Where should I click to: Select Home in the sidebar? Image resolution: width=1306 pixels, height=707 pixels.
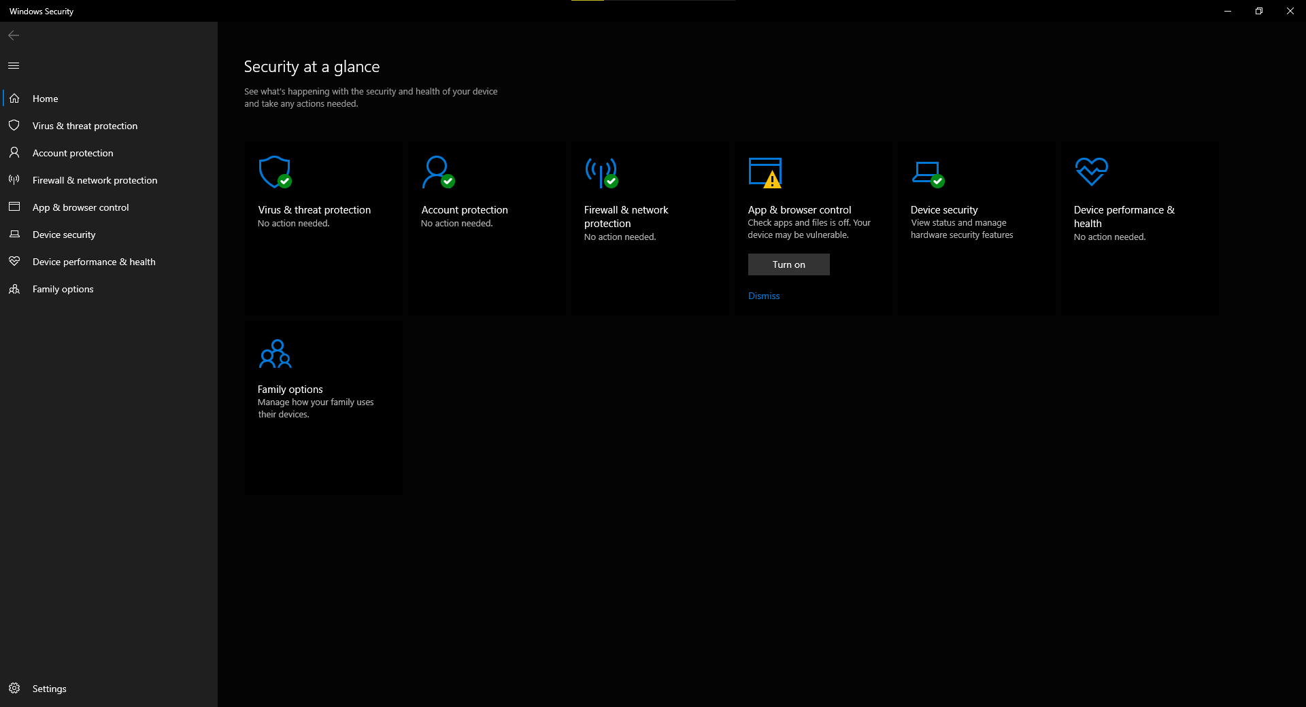45,99
